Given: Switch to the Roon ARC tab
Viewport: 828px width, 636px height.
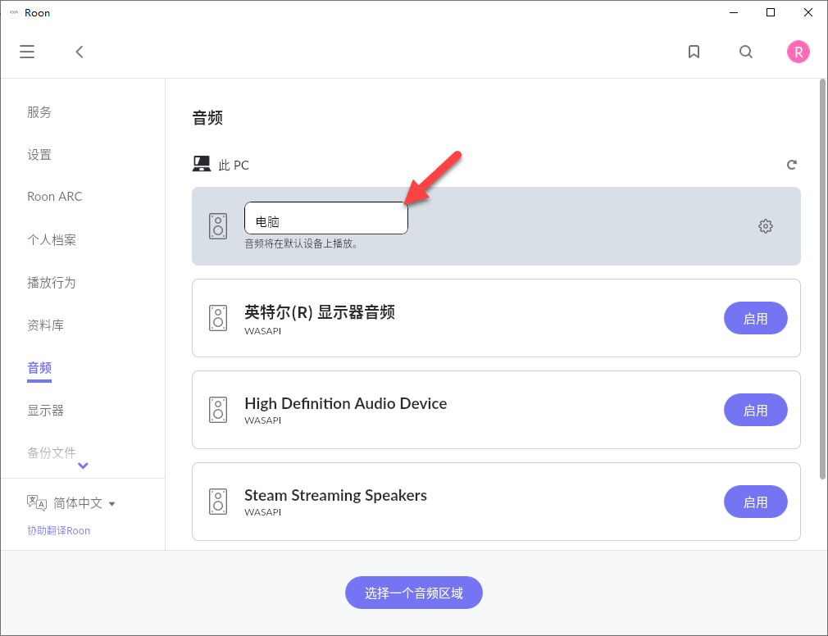Looking at the screenshot, I should tap(55, 197).
